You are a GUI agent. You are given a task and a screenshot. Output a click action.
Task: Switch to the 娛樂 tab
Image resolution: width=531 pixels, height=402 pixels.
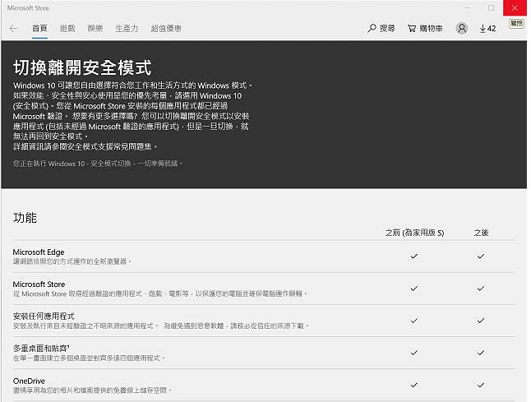(95, 29)
